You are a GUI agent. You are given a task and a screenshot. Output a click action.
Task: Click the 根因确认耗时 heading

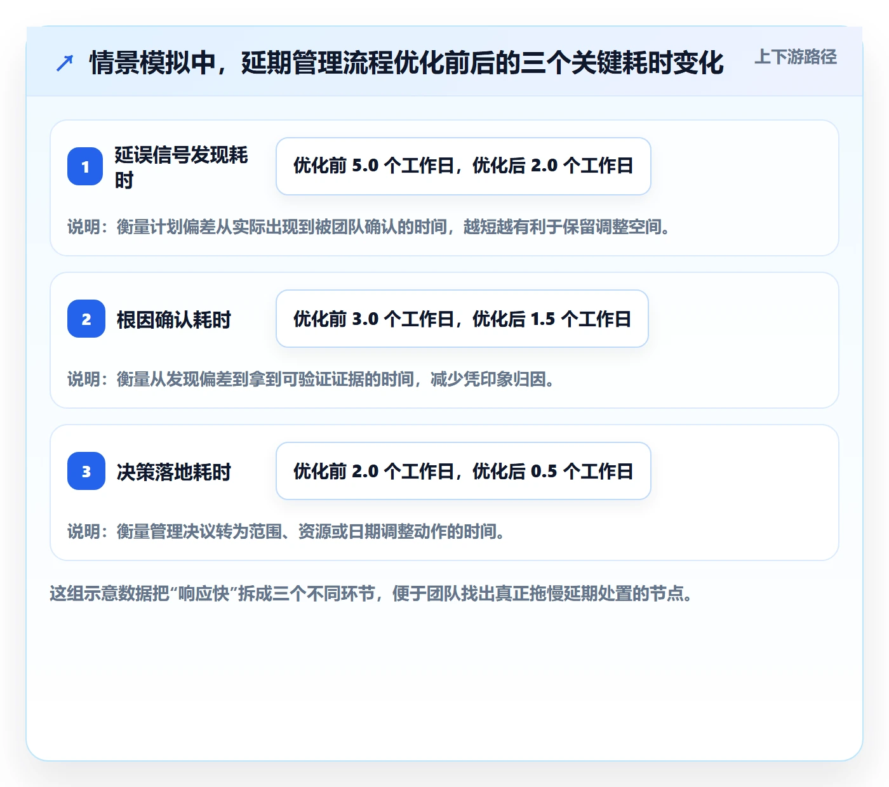[174, 319]
